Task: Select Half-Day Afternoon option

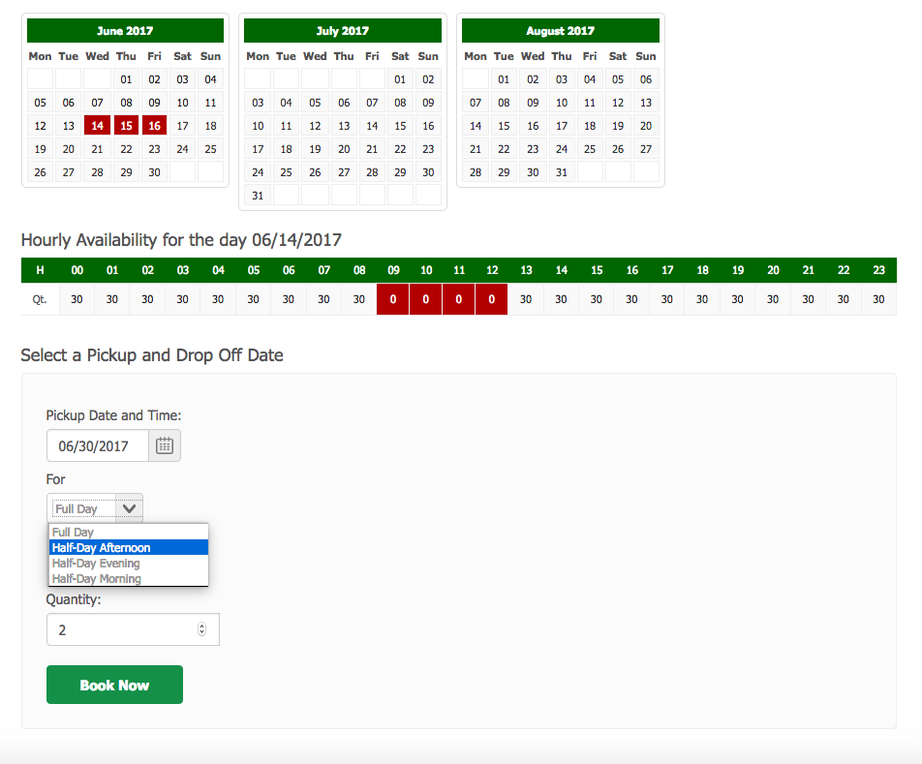Action: tap(128, 548)
